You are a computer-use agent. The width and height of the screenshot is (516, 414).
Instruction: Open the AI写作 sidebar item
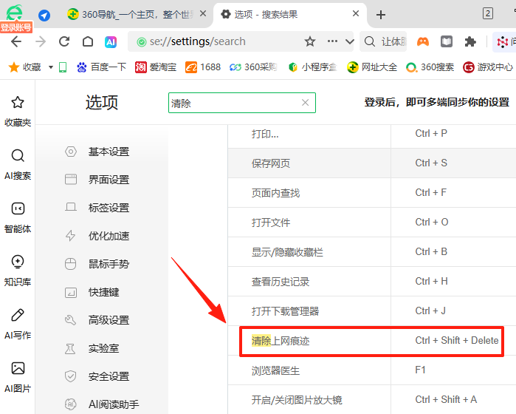pos(18,325)
